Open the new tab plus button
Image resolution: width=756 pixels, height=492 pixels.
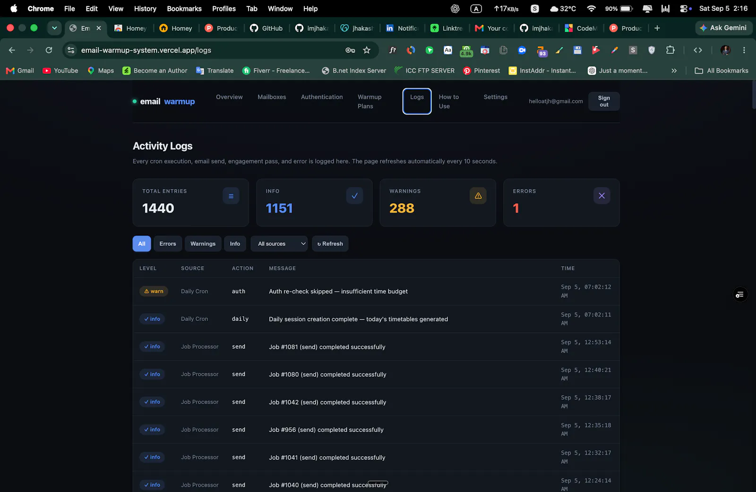pos(657,28)
